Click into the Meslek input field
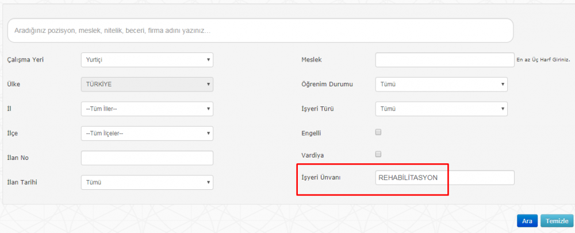575x233 pixels. point(444,60)
